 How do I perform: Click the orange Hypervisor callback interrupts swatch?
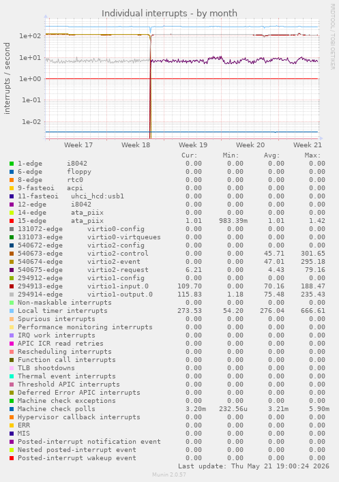pos(12,417)
